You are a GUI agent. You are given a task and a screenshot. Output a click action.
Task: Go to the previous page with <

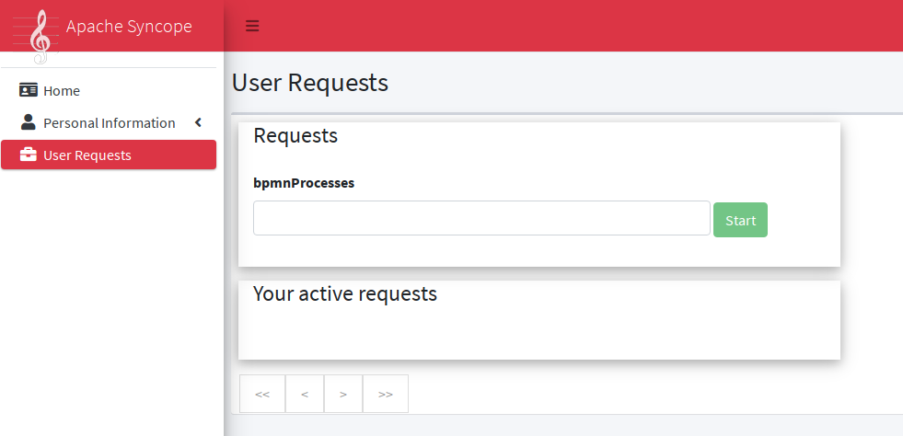click(305, 394)
